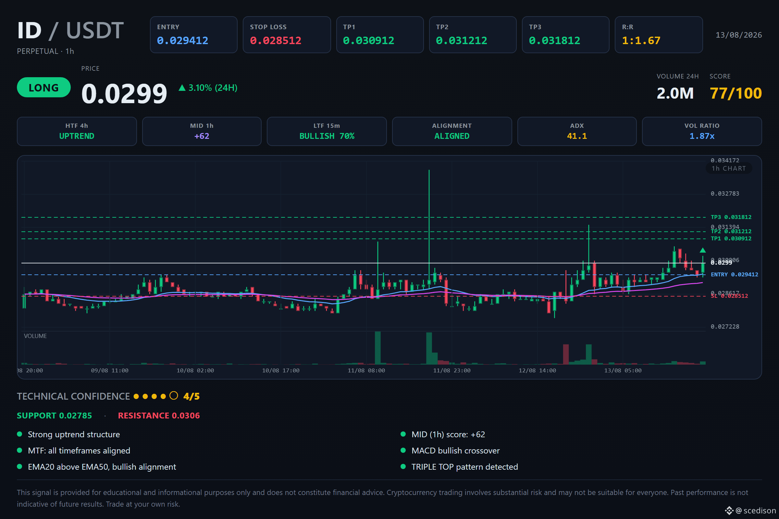Click the 3.10% (24H) change value

[213, 88]
